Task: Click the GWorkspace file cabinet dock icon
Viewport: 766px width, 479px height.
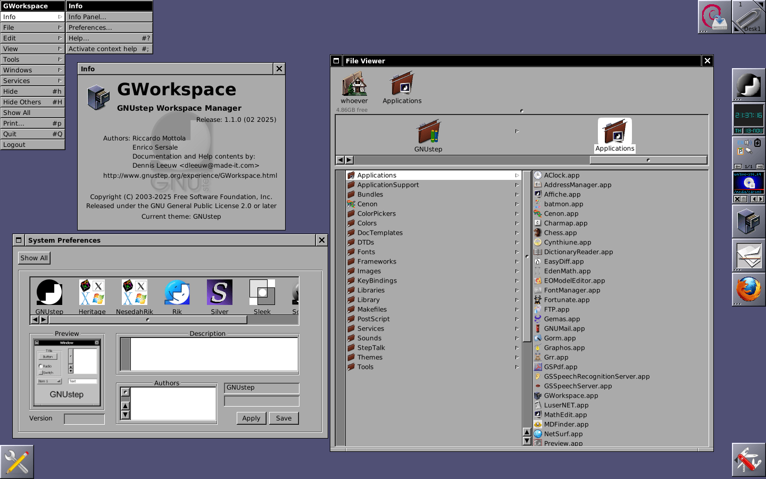Action: pyautogui.click(x=748, y=221)
